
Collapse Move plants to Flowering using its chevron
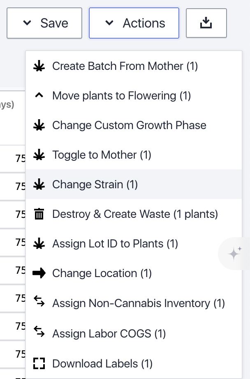[39, 95]
